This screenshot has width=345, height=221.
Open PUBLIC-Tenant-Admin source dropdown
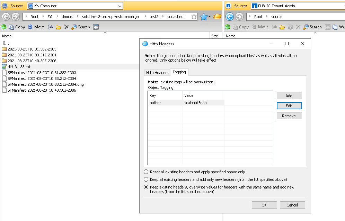(x=298, y=6)
